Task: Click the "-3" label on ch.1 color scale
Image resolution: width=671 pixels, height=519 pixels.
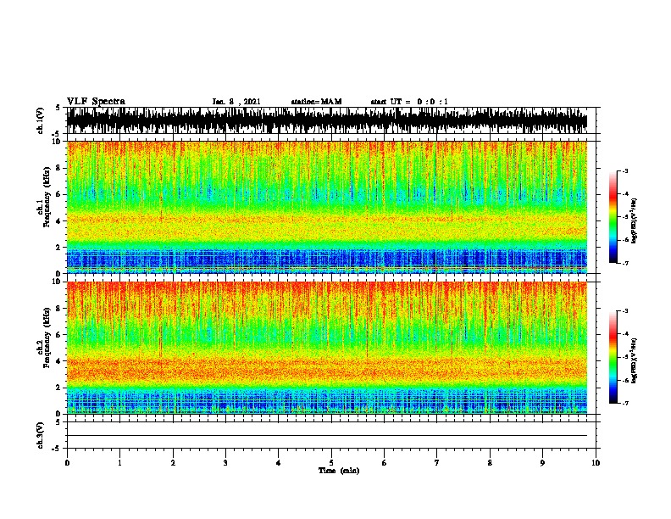Action: click(x=625, y=170)
